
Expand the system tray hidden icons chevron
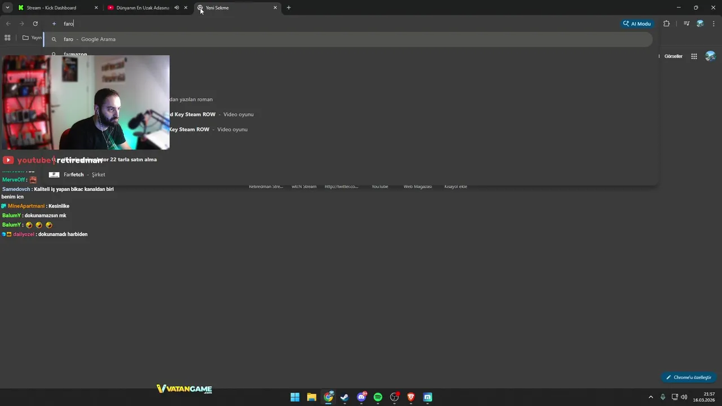[x=650, y=397]
